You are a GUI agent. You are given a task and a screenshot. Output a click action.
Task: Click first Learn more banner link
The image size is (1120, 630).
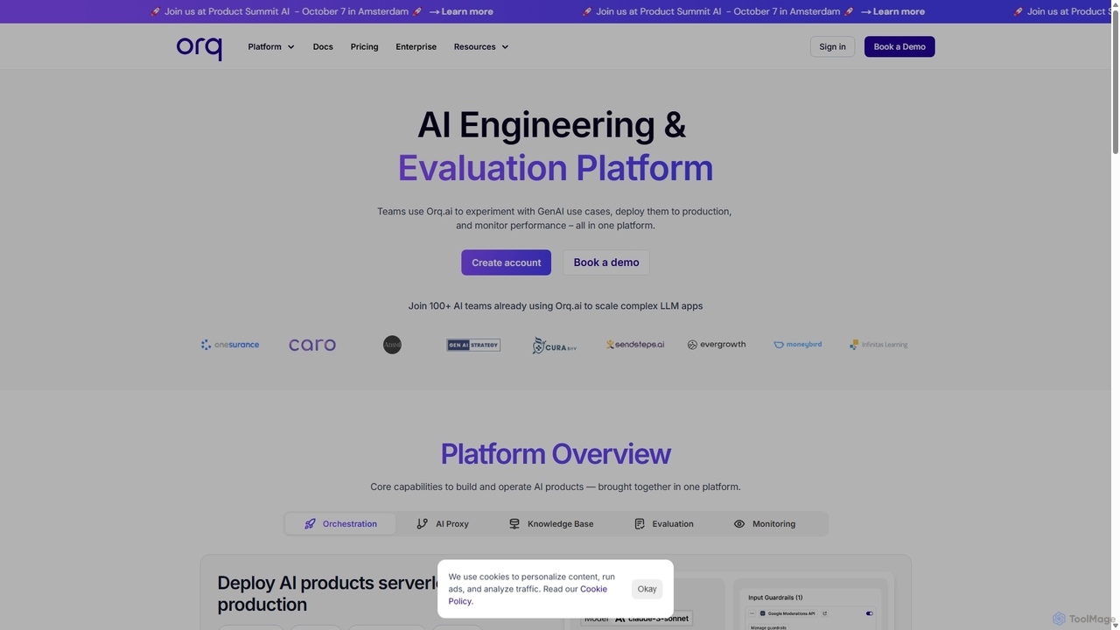pyautogui.click(x=461, y=11)
